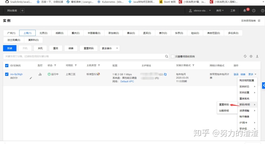Screen dimensions: 265x144
Task: Click 登录 in the instance row
Action: tap(236, 74)
